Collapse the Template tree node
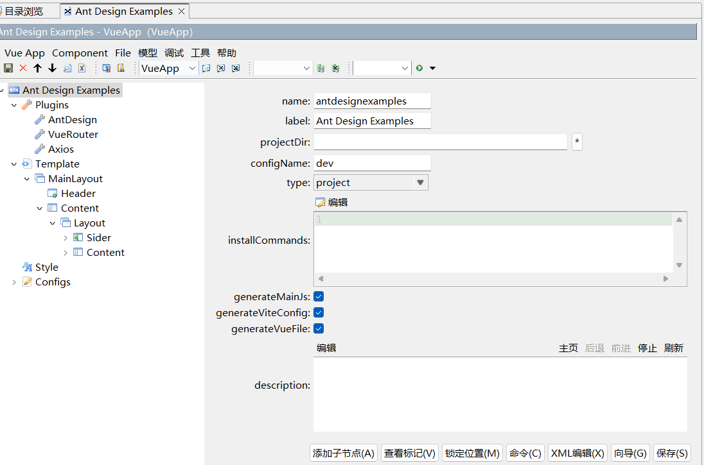Viewport: 704px width, 465px height. tap(14, 164)
